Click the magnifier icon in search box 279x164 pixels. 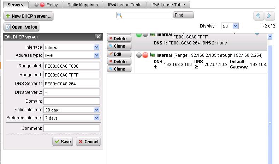(120, 15)
